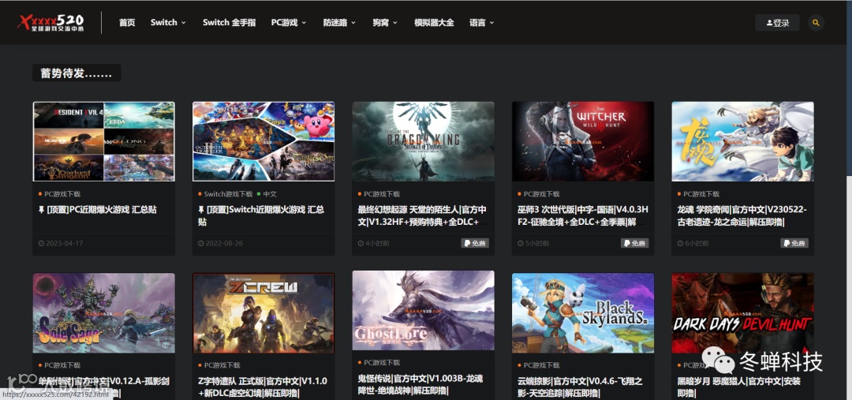Click PC游戏下载 tag on 最终幻想起源 card
852x400 pixels.
point(382,194)
